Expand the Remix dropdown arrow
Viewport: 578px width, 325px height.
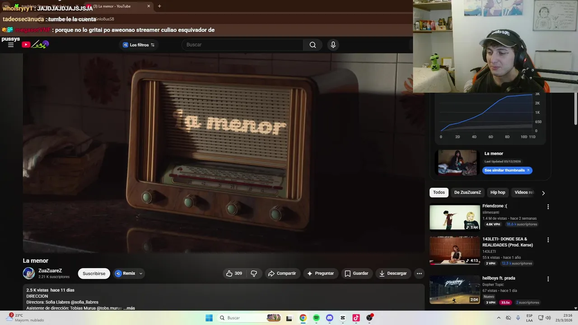coord(141,274)
